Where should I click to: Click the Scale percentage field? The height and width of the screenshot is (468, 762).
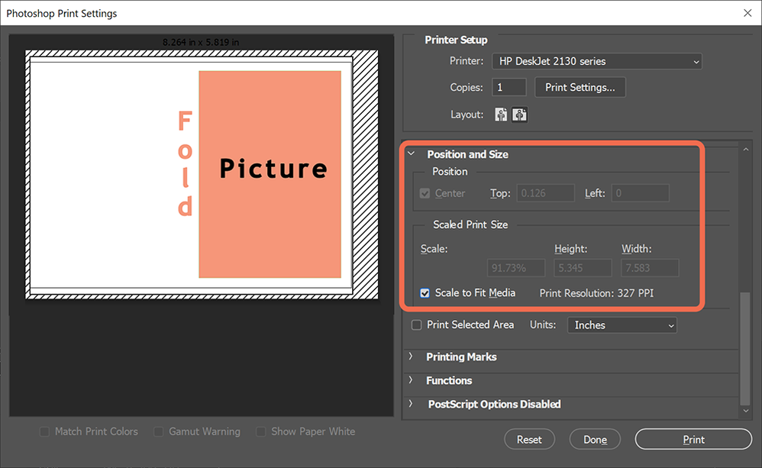tap(517, 268)
